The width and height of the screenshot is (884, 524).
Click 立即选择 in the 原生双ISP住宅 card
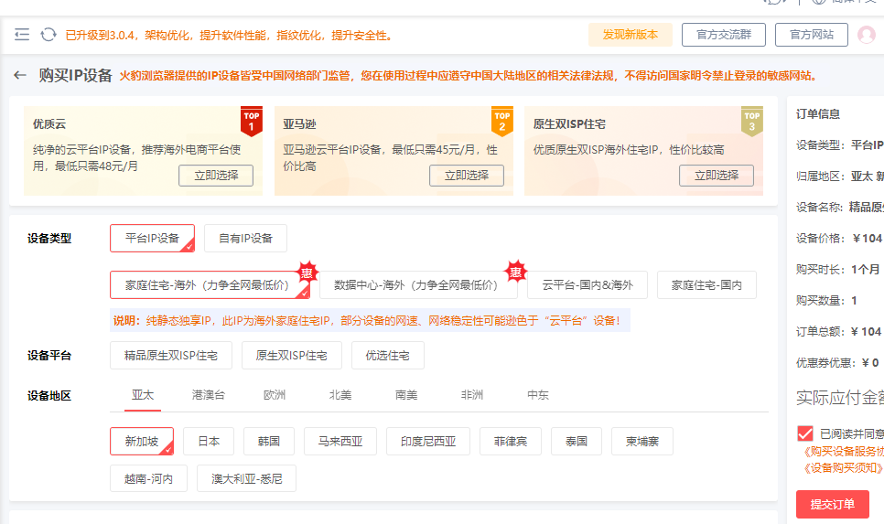point(717,176)
